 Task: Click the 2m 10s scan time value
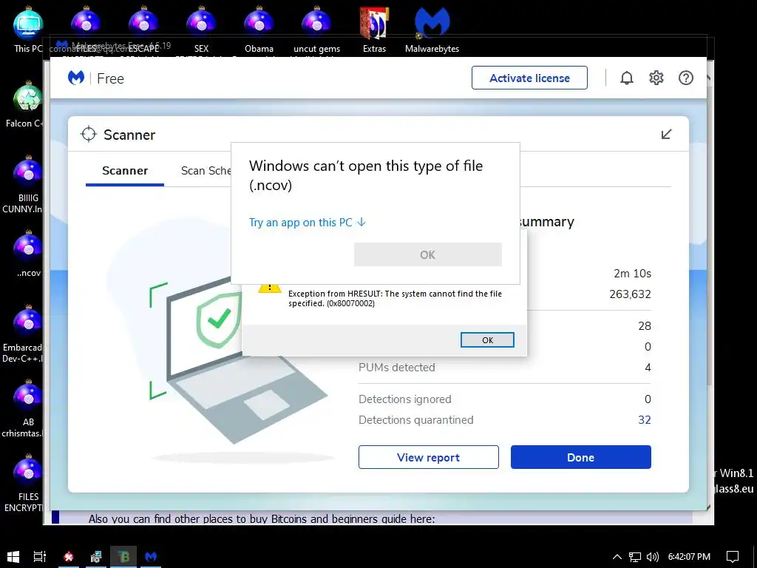click(x=633, y=274)
